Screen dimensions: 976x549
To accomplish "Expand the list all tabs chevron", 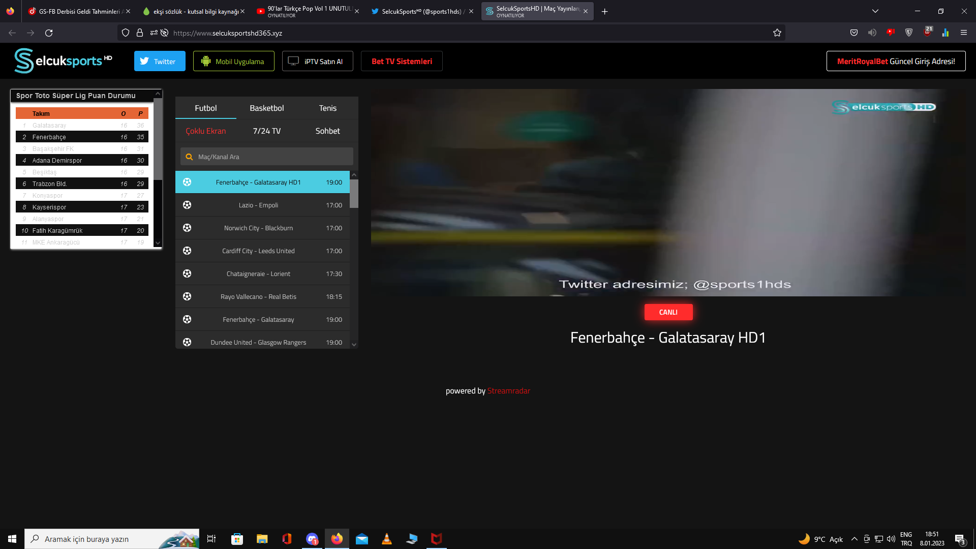I will [x=875, y=11].
